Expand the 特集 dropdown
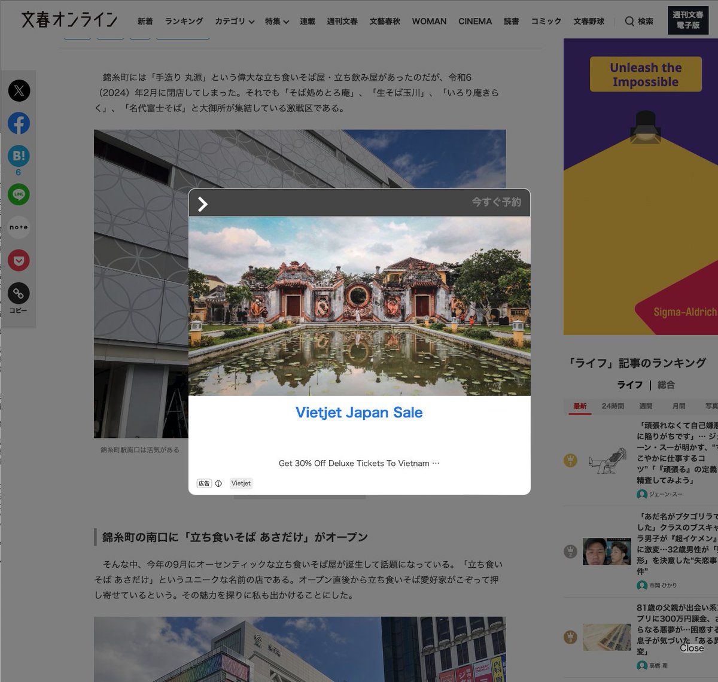718x682 pixels. (x=276, y=21)
